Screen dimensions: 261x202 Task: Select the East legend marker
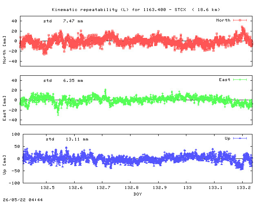(x=240, y=80)
